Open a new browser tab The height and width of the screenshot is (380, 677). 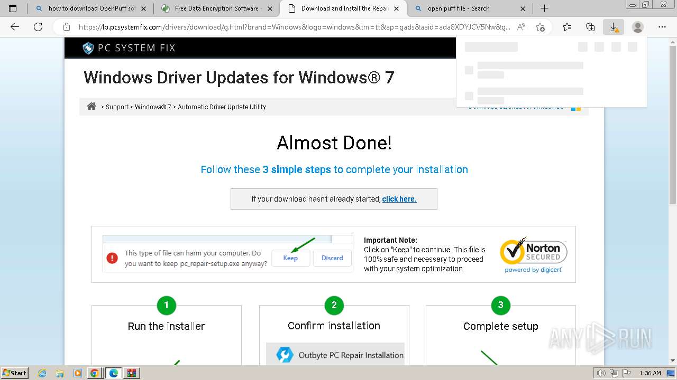tap(544, 8)
